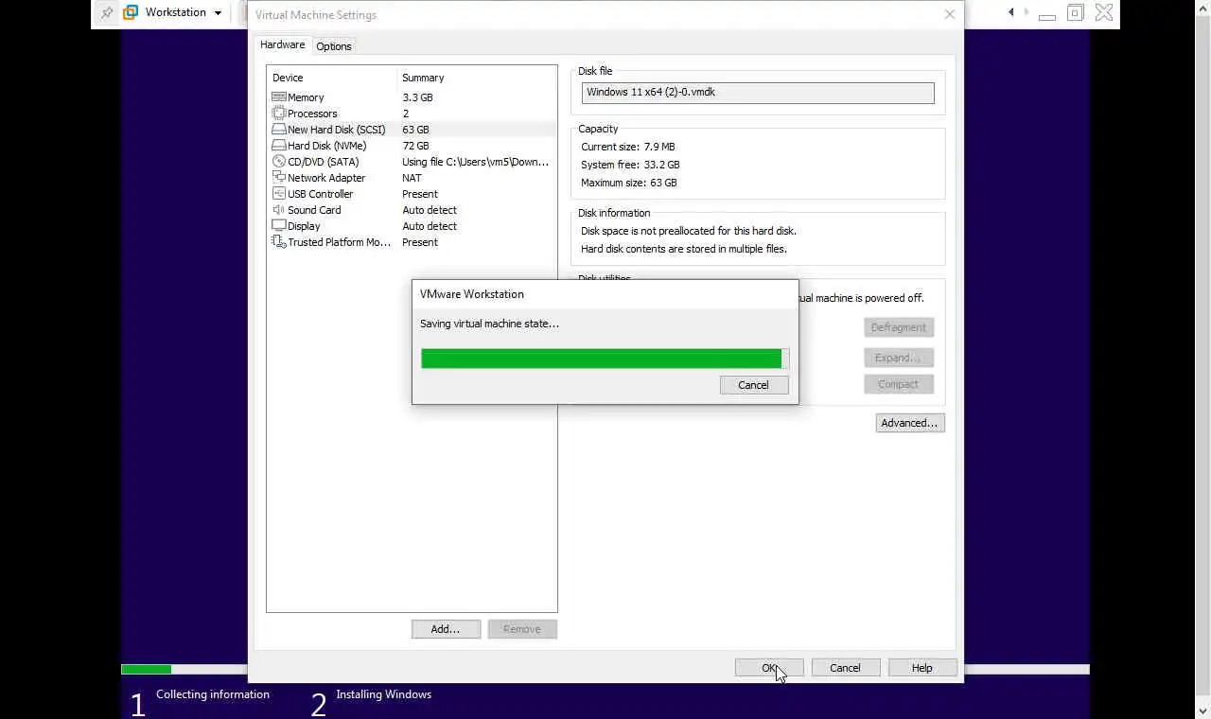Select the Processors device row
This screenshot has width=1211, height=719.
tap(412, 114)
